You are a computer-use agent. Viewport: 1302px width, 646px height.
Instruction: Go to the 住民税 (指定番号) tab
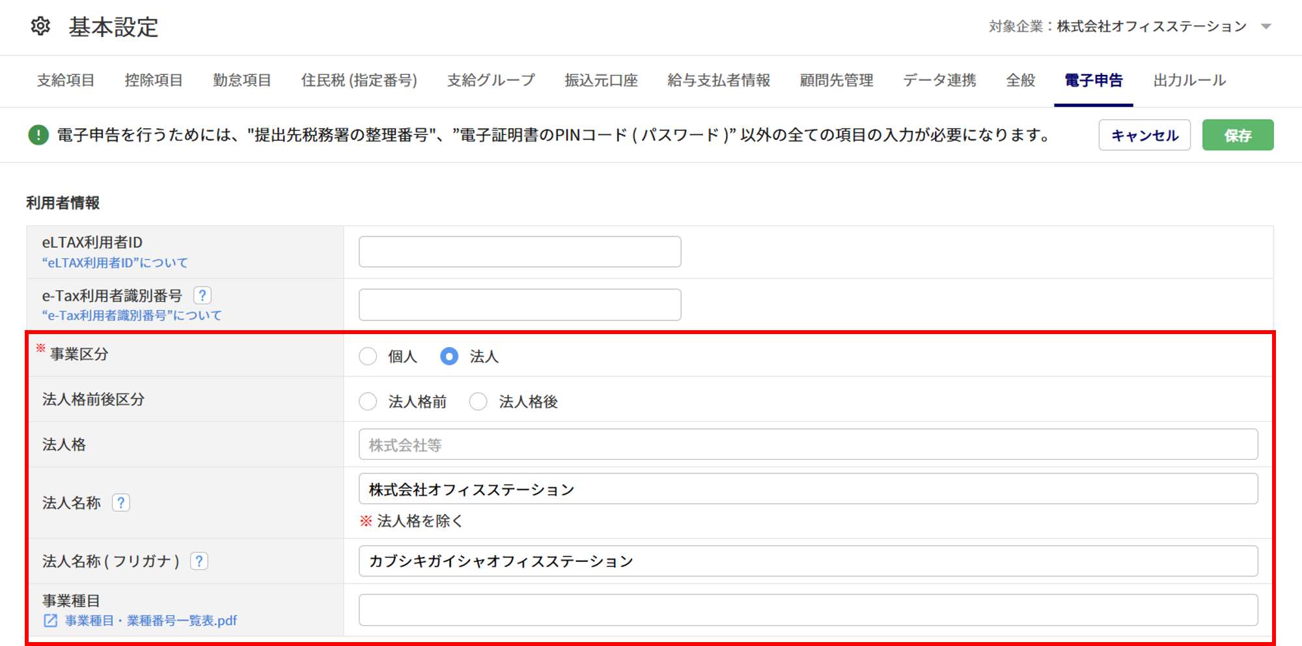pos(359,80)
